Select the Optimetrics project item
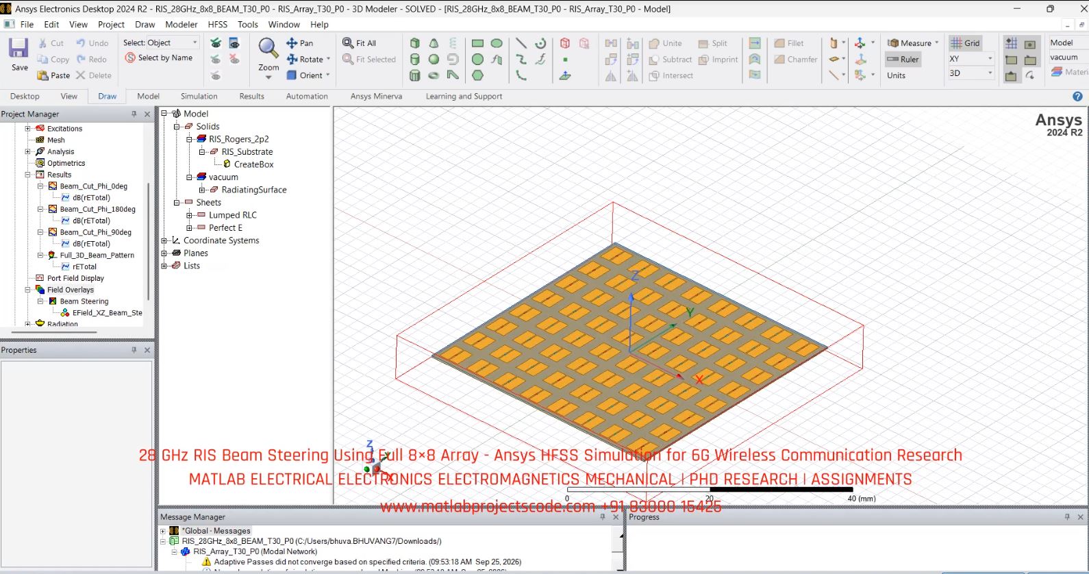Image resolution: width=1089 pixels, height=574 pixels. 66,163
